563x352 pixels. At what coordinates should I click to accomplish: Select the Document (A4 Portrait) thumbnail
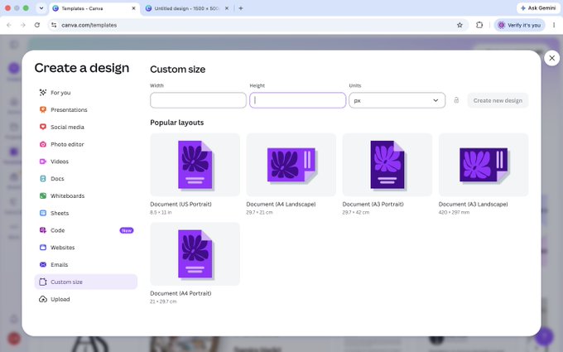coord(195,254)
